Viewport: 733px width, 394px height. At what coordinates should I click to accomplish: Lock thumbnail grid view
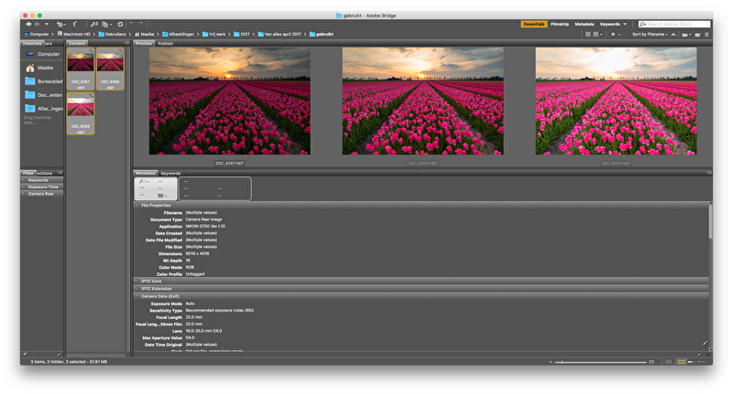668,362
